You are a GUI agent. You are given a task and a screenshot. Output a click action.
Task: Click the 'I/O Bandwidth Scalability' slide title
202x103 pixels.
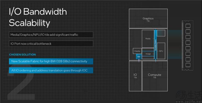tap(38, 17)
